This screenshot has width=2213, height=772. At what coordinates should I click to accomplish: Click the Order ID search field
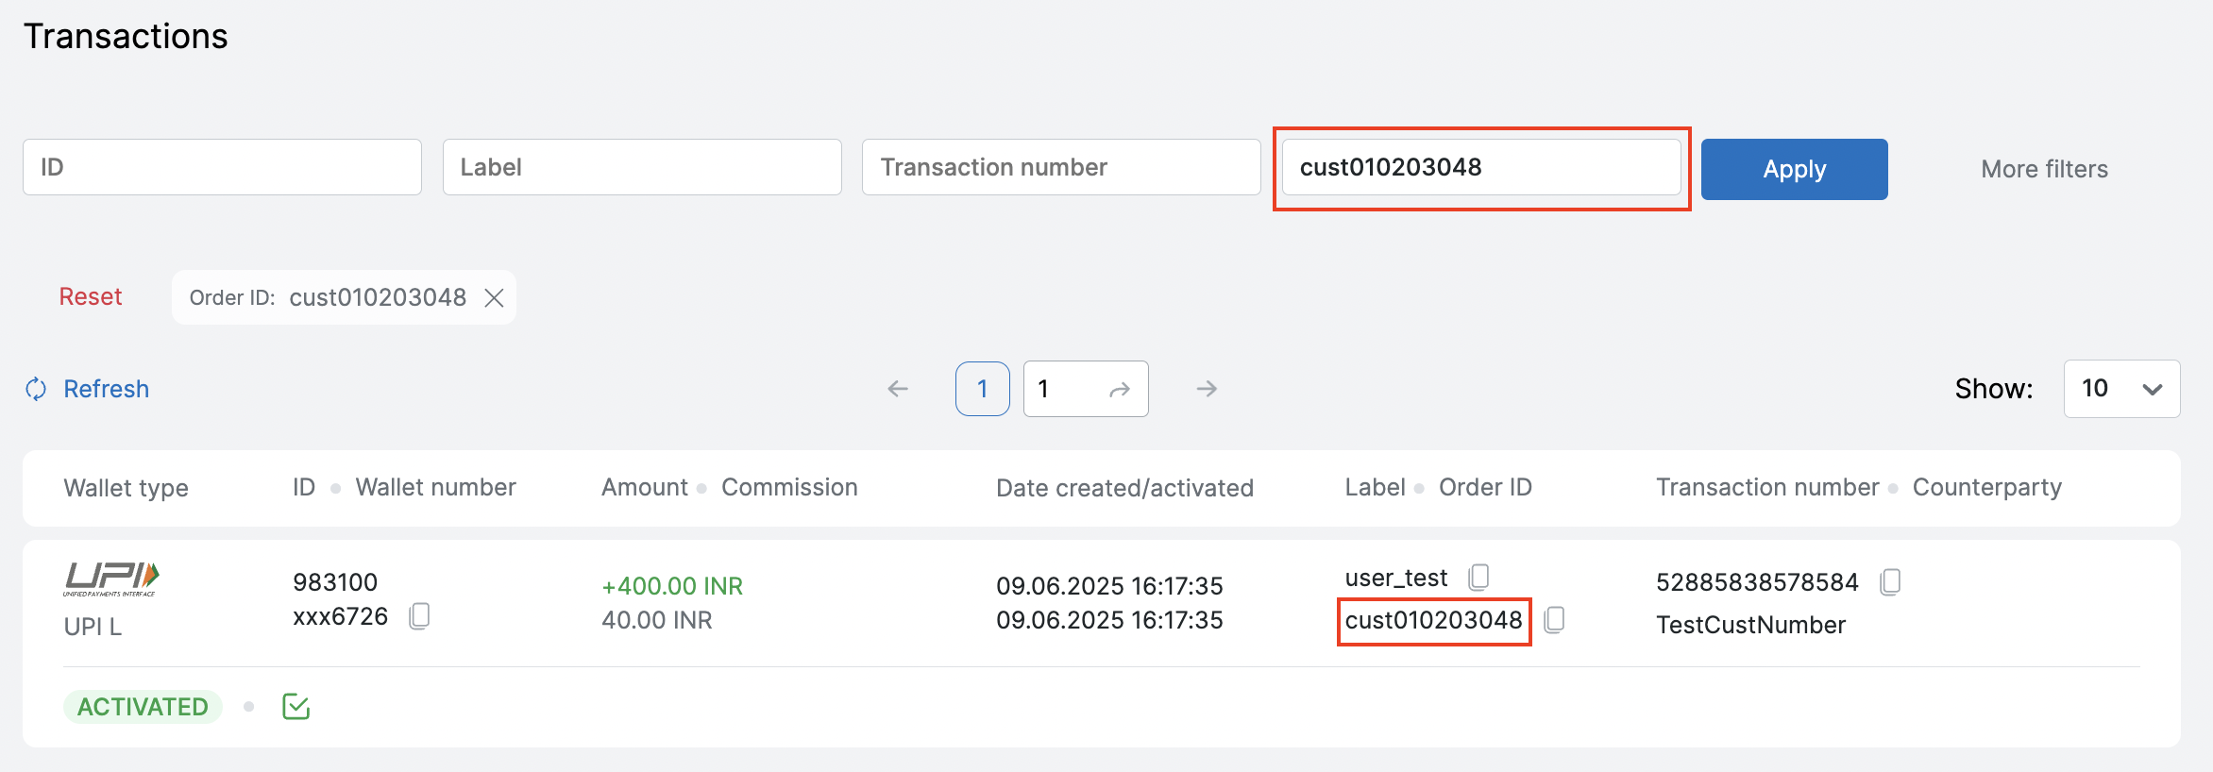1480,167
